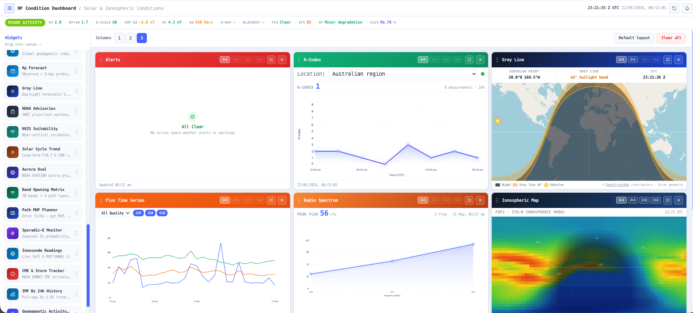Select 1×1 size on the K-Index widget
693x313 pixels.
click(423, 59)
